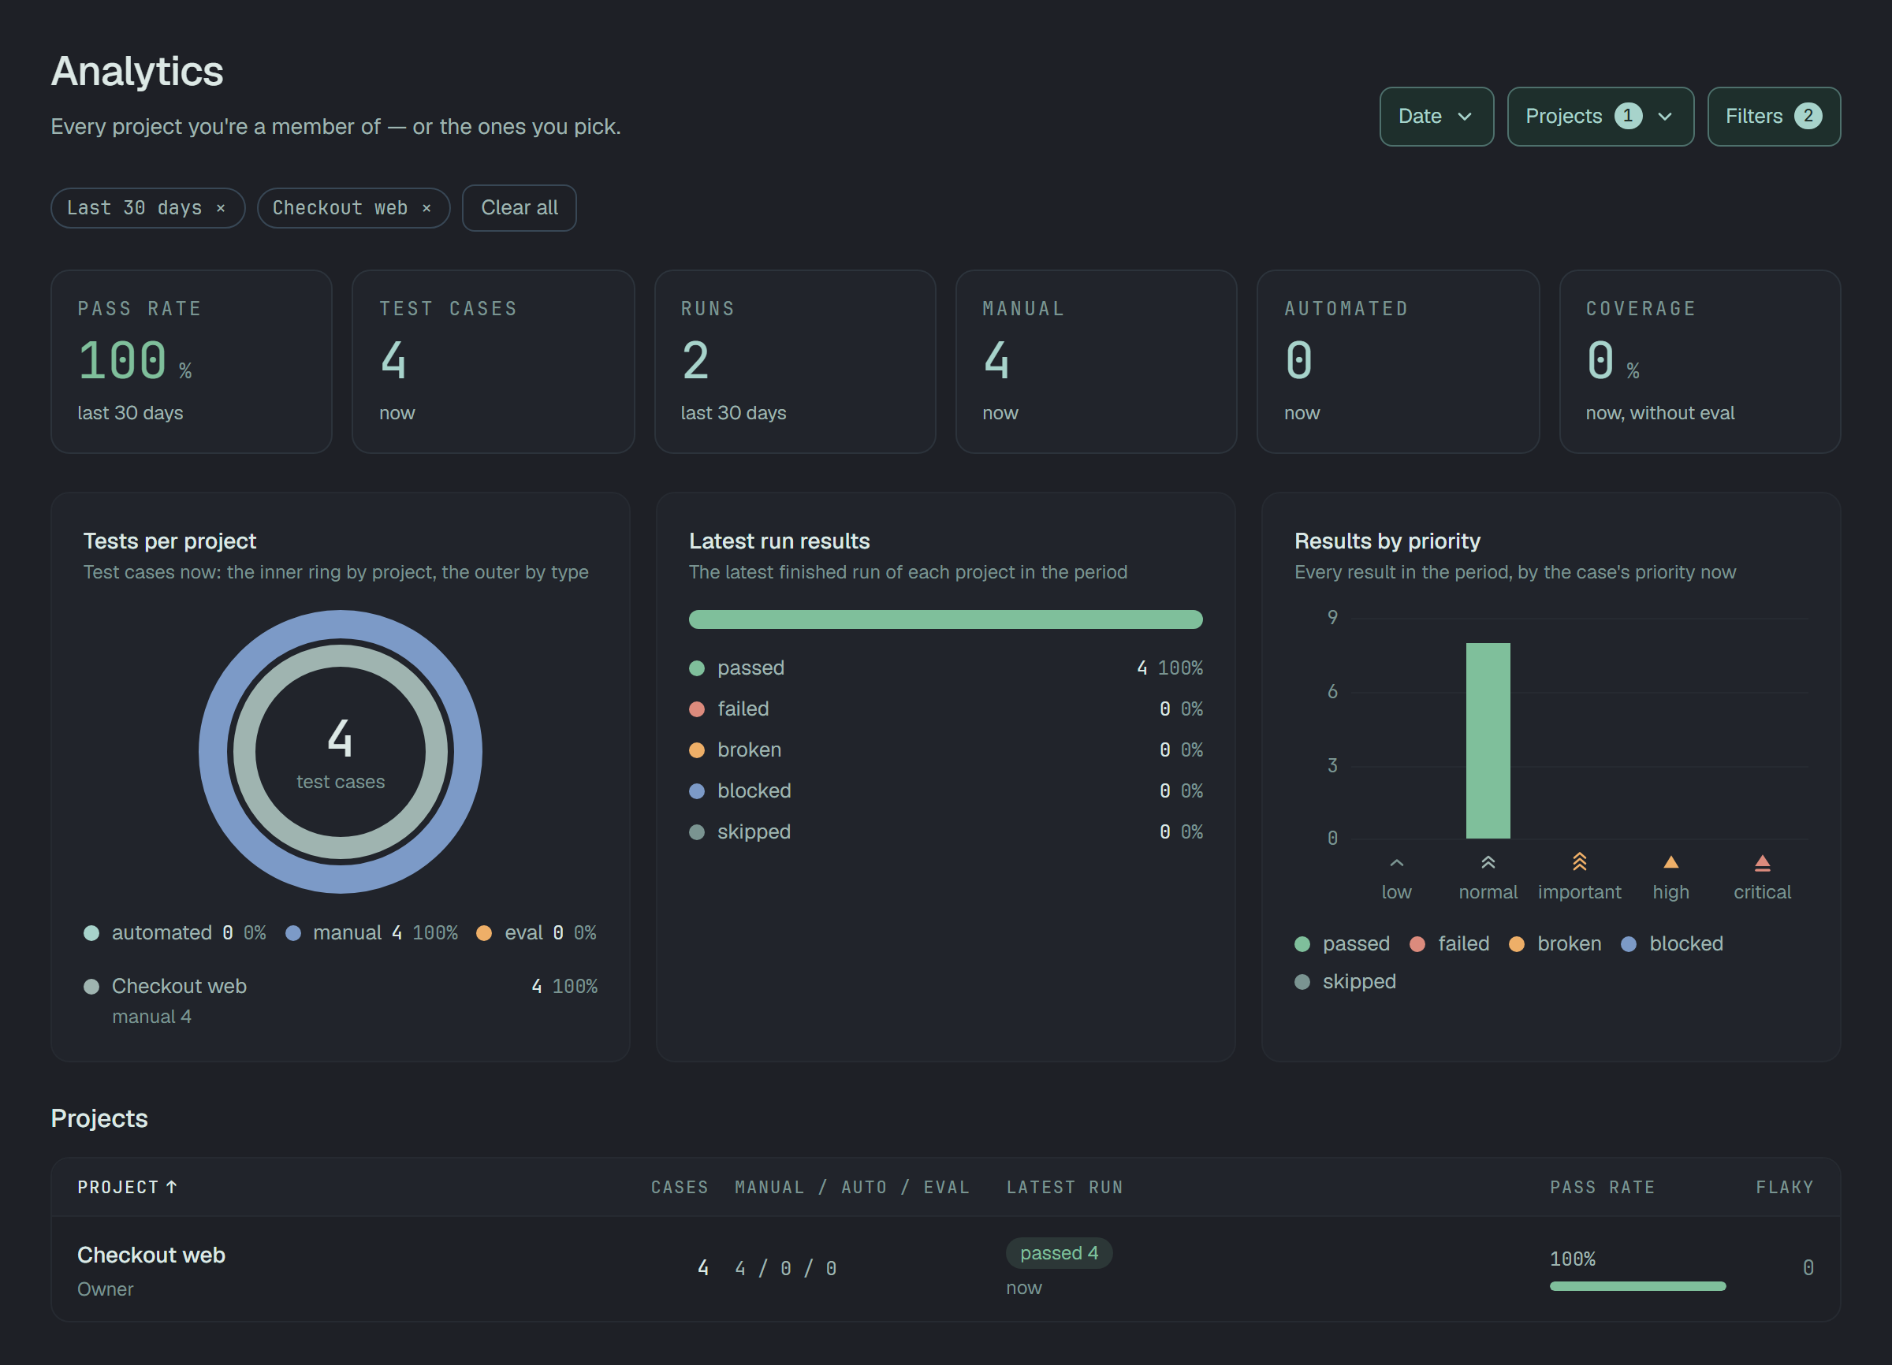
Task: Click the low priority chevron icon
Action: [1395, 863]
